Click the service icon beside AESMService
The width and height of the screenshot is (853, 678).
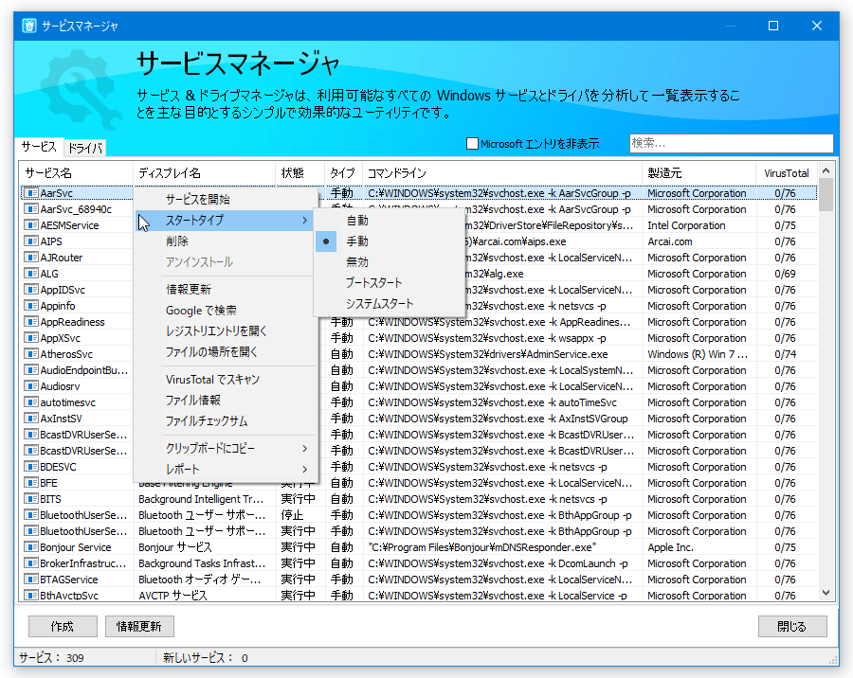(x=31, y=225)
